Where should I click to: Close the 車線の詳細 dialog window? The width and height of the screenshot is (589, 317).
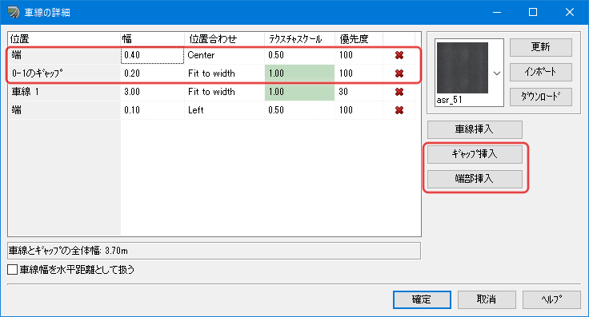(x=570, y=12)
